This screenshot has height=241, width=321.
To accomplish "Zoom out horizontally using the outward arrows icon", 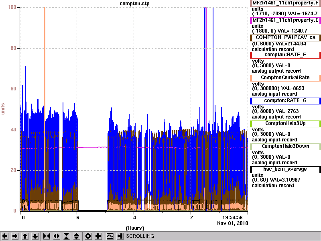I will [x=57, y=236].
